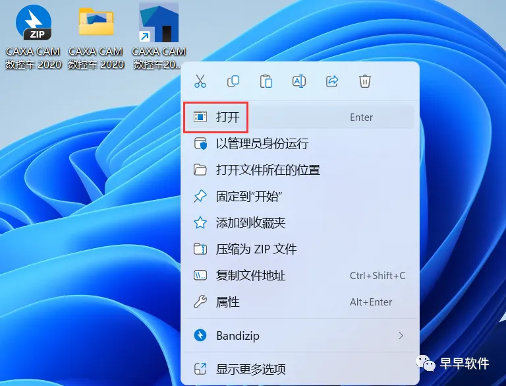The height and width of the screenshot is (386, 506).
Task: Open 属性 from the context menu
Action: click(300, 302)
